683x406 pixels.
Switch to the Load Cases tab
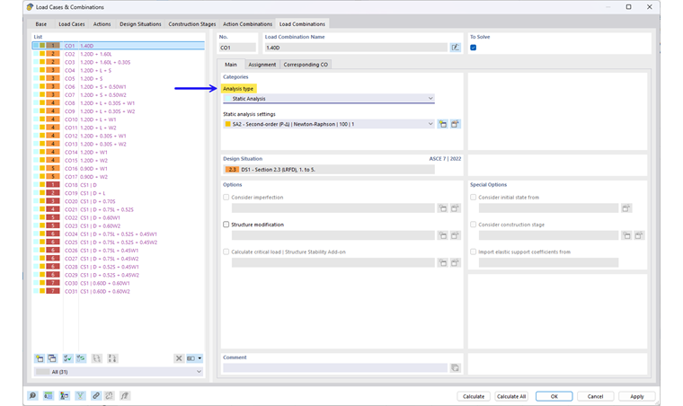click(72, 24)
